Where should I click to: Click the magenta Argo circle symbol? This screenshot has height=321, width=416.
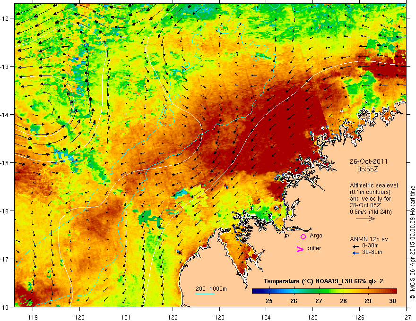pyautogui.click(x=303, y=237)
